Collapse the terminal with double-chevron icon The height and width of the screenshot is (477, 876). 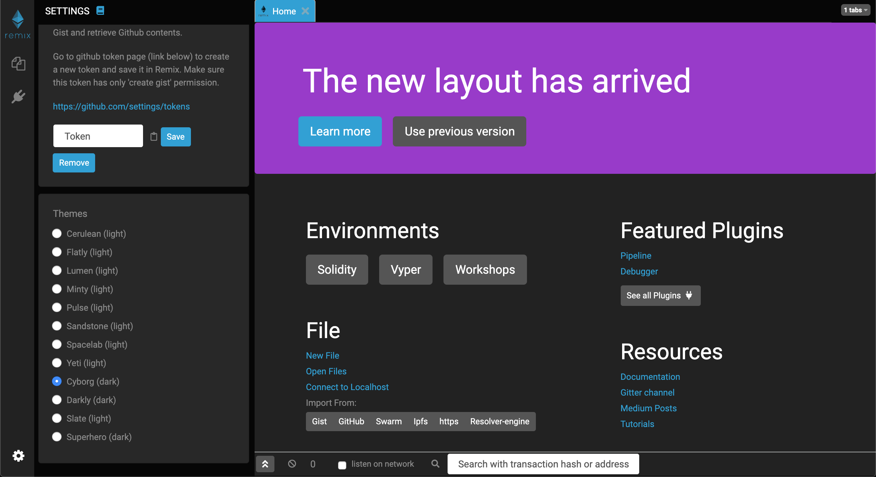265,464
